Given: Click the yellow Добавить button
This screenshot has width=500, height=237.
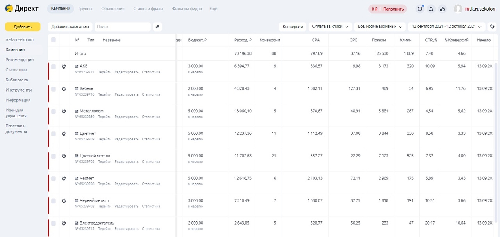Looking at the screenshot, I should click(x=23, y=27).
